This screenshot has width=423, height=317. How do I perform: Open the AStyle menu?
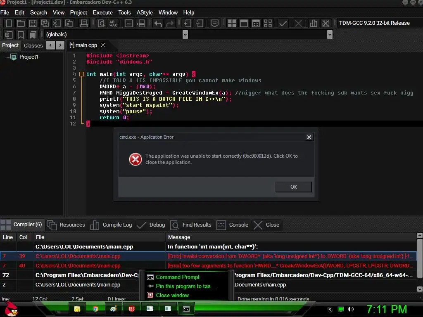pos(145,13)
